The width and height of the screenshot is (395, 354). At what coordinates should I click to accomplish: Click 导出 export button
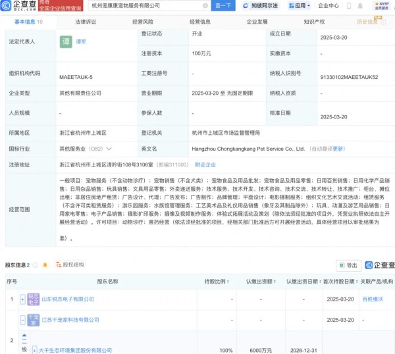349,265
